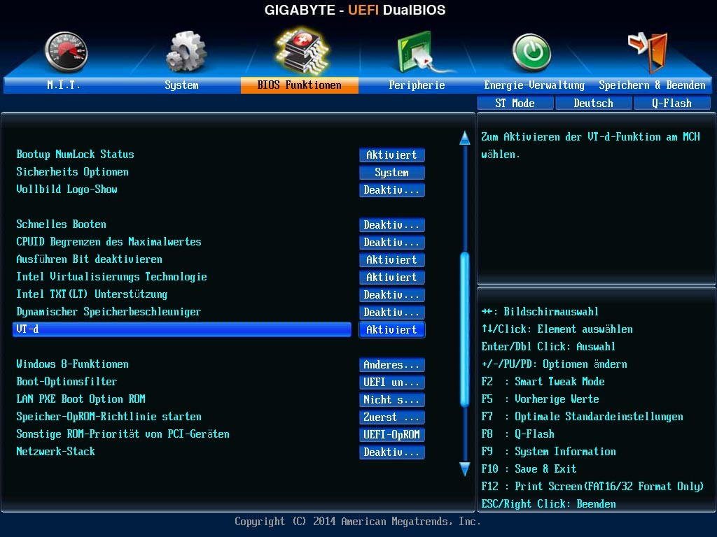Click the F8 Q-Flash help line

pos(517,434)
